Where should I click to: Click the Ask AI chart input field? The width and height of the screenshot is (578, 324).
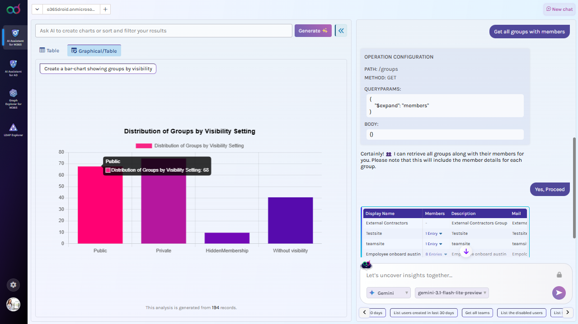[164, 31]
